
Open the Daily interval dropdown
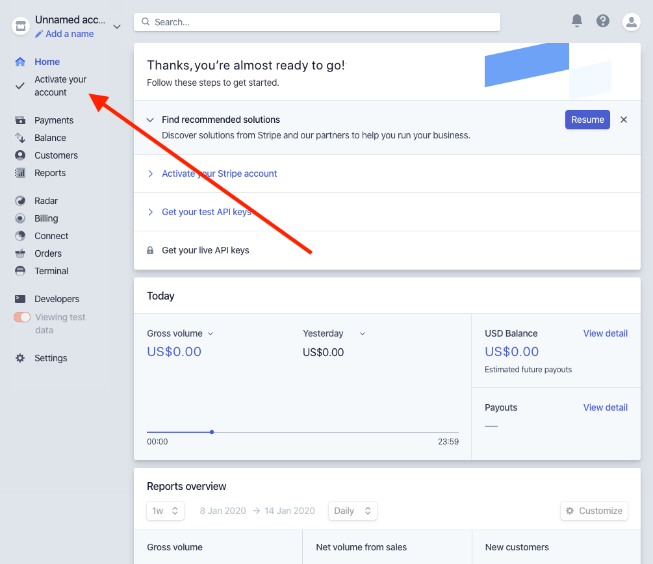352,511
